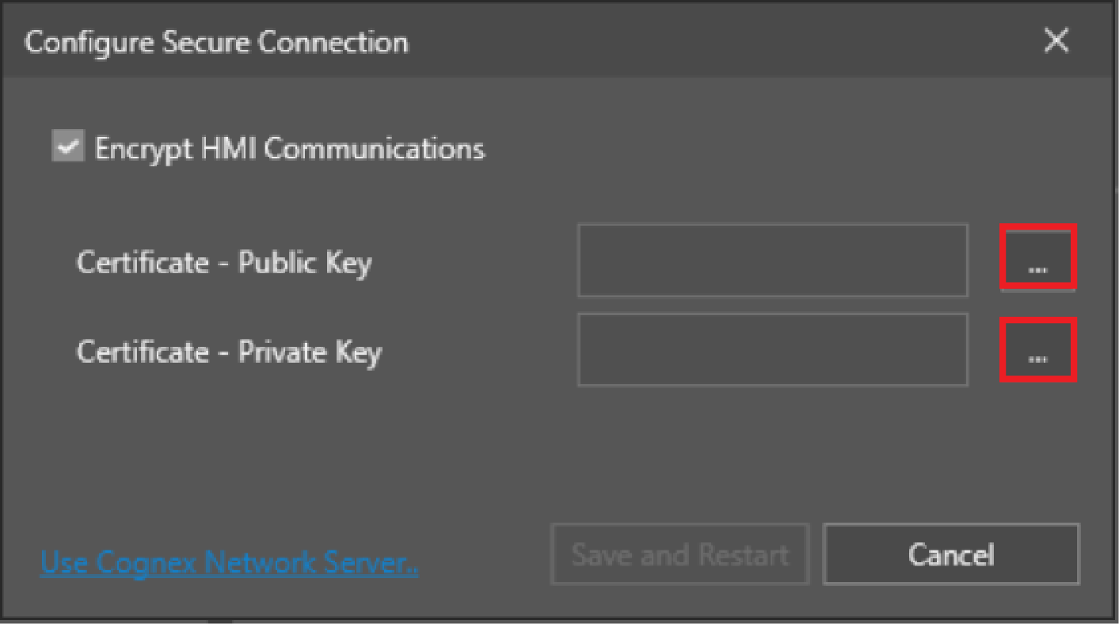Viewport: 1119px width, 624px height.
Task: Focus the empty public key path textbox
Action: coord(772,261)
